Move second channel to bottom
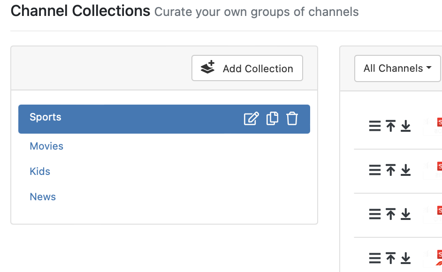This screenshot has width=442, height=272. [x=406, y=170]
